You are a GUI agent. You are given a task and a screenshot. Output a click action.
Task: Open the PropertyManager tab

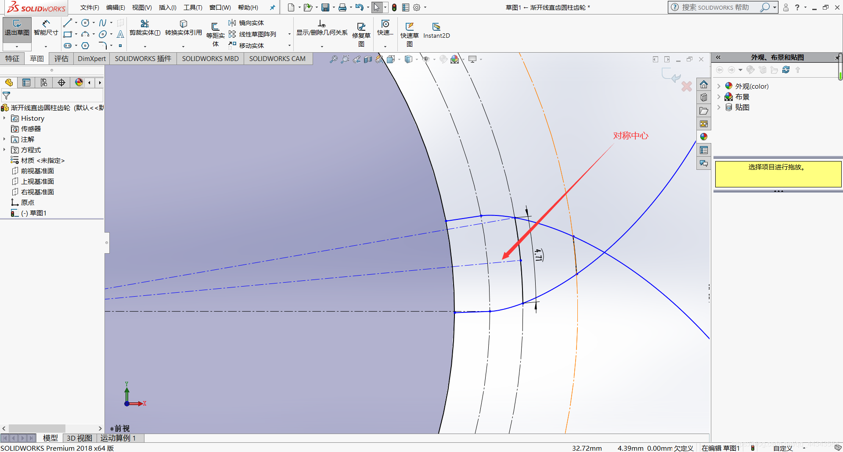26,83
